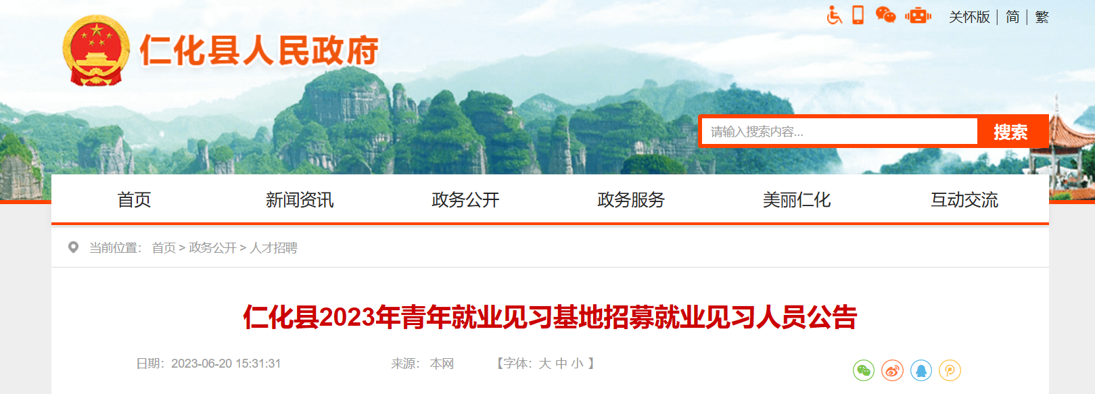Click the yellow share icon beside QQ

pos(950,370)
